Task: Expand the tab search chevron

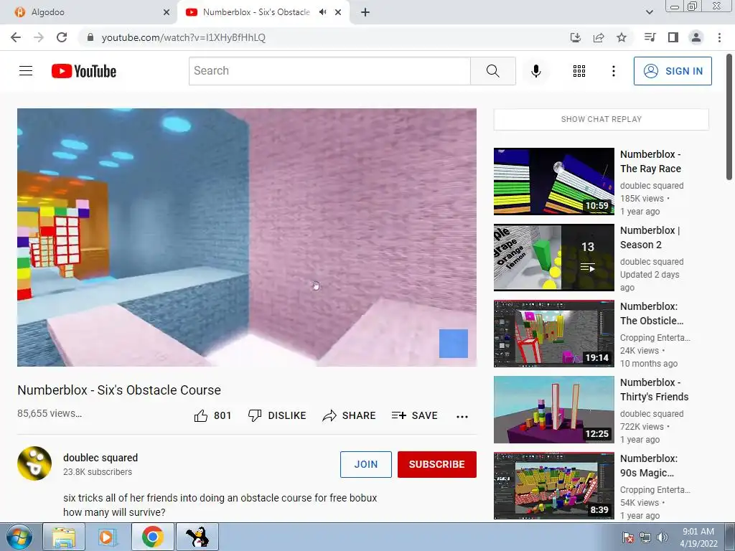Action: 650,12
